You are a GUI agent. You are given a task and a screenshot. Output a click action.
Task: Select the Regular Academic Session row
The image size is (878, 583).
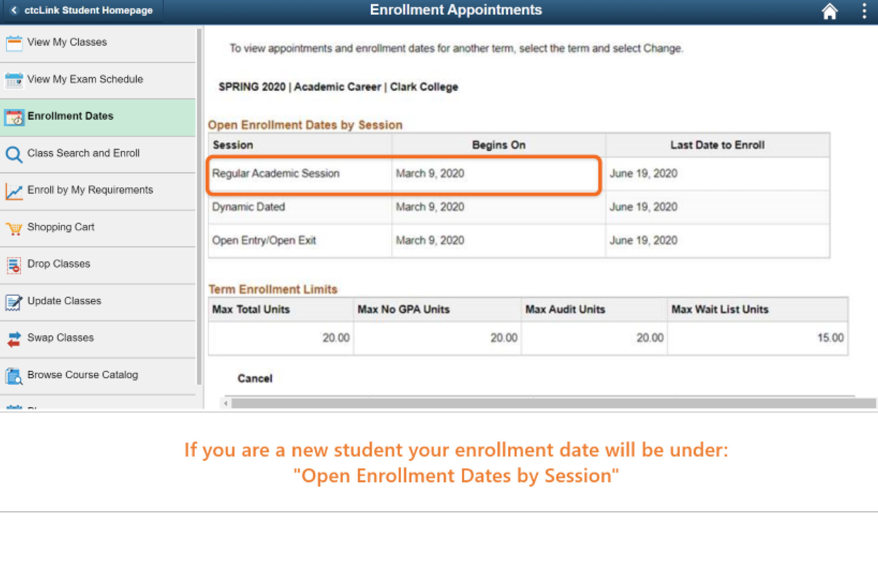click(x=276, y=174)
